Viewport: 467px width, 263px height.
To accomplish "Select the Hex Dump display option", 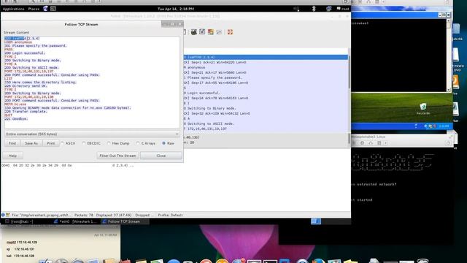I will pos(118,143).
